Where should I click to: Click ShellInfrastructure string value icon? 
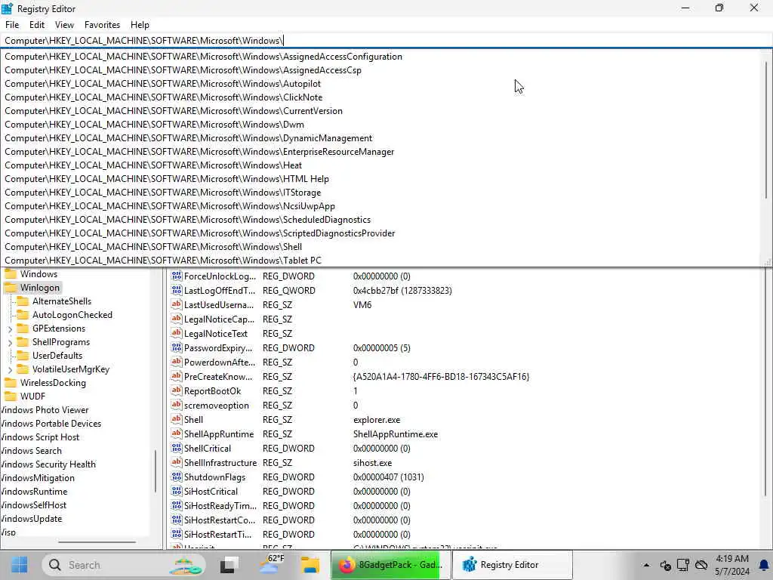pyautogui.click(x=176, y=462)
